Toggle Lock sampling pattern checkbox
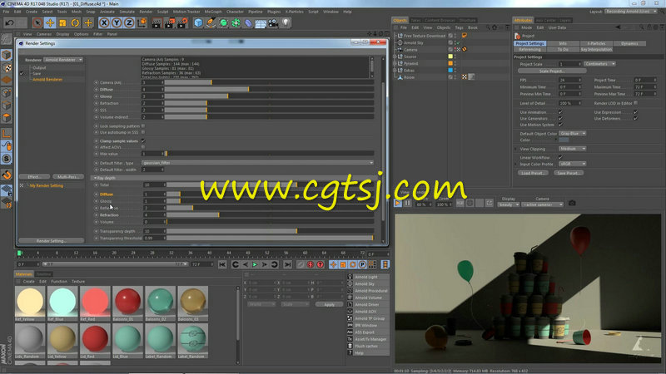 pyautogui.click(x=143, y=126)
